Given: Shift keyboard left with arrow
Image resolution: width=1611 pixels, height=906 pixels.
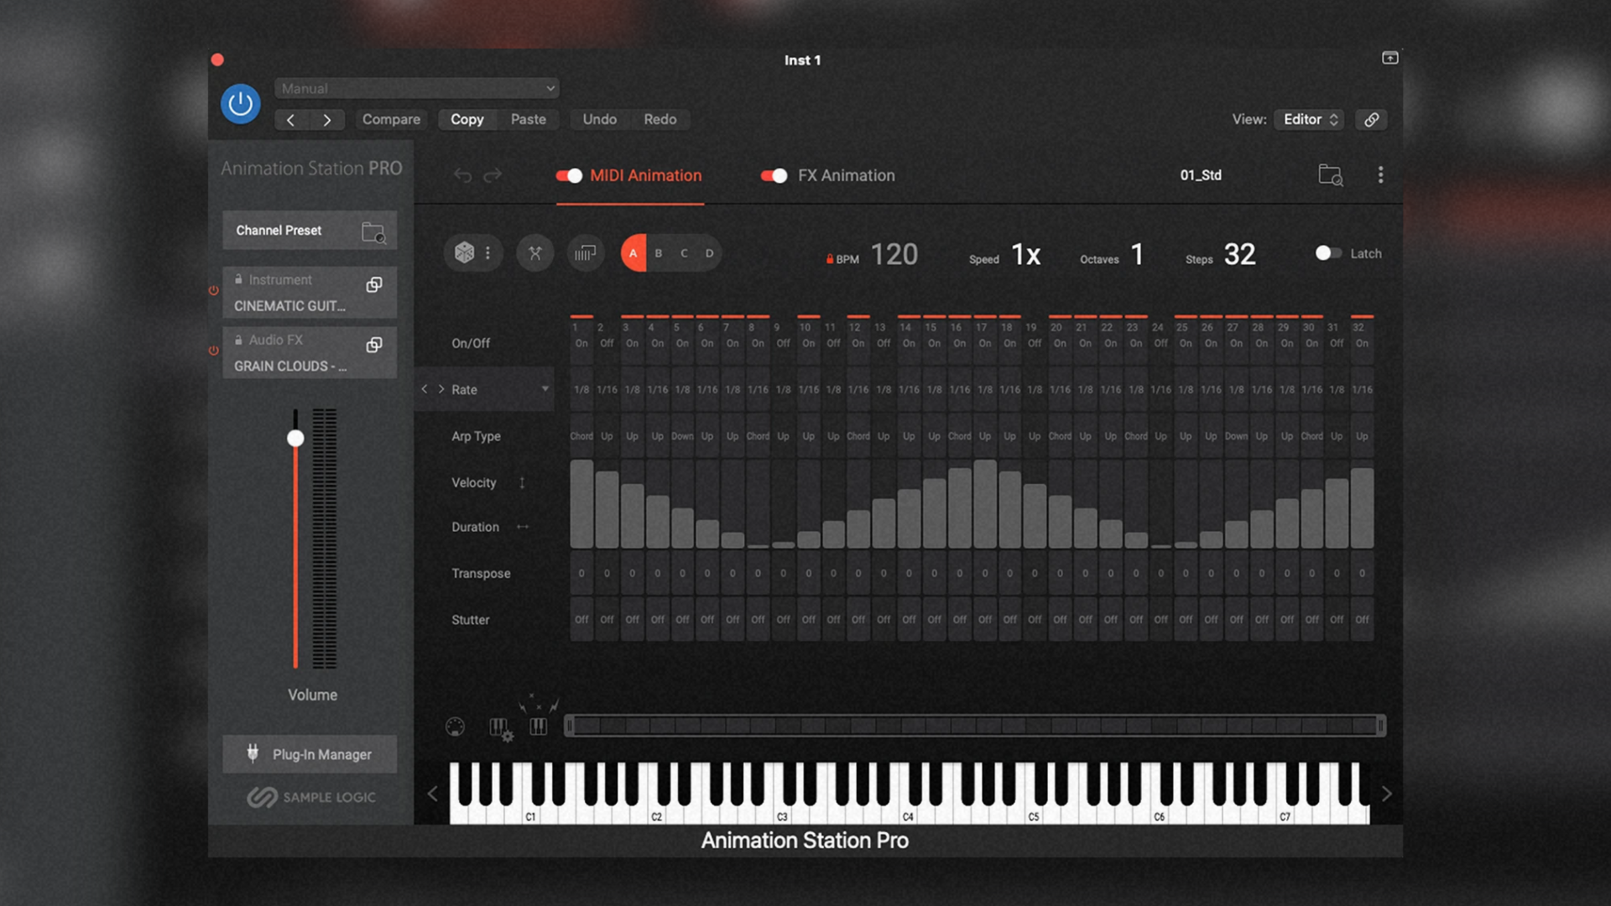Looking at the screenshot, I should (x=432, y=794).
